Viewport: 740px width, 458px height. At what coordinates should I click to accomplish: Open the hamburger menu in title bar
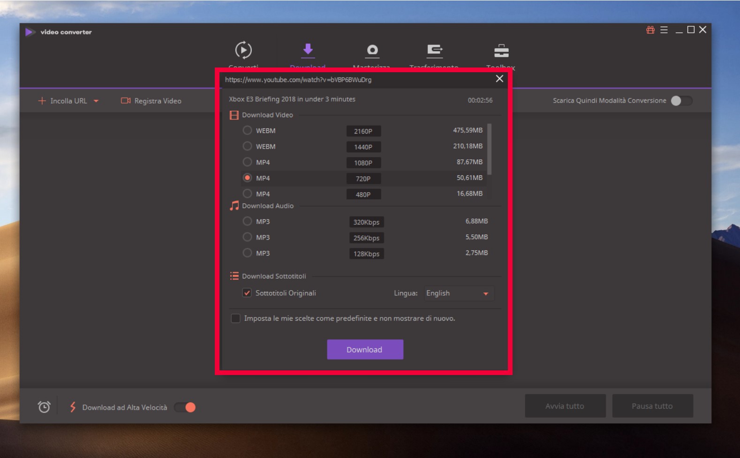[x=664, y=30]
